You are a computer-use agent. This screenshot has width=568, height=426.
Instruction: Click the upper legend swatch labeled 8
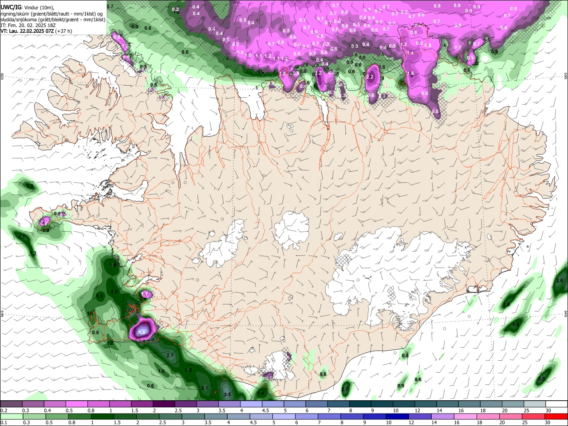tap(359, 404)
